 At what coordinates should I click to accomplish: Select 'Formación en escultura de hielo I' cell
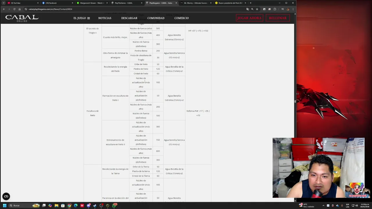(x=115, y=98)
